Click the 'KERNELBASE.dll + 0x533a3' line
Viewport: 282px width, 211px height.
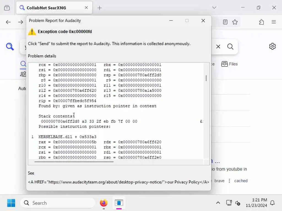click(x=67, y=137)
